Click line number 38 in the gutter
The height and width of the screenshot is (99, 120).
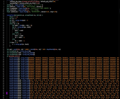click(4, 58)
